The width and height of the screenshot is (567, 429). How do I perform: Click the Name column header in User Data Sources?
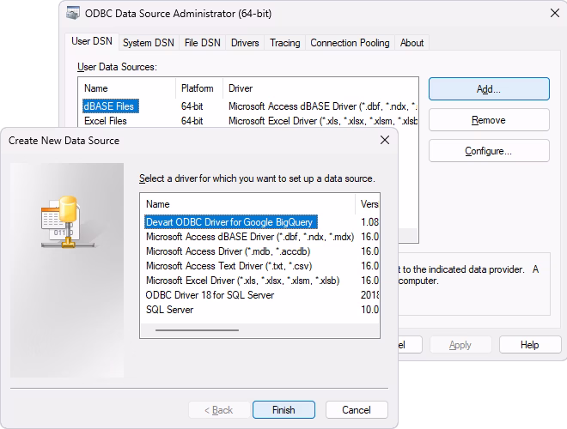click(x=127, y=88)
